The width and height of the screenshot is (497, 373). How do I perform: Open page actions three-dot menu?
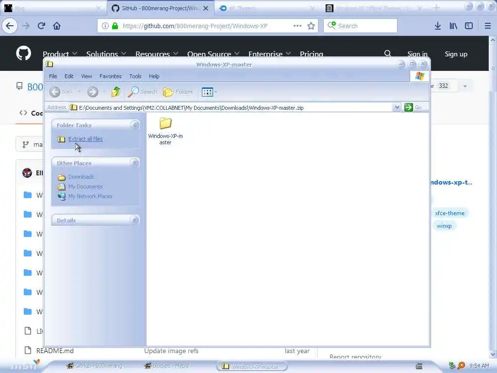coord(298,26)
